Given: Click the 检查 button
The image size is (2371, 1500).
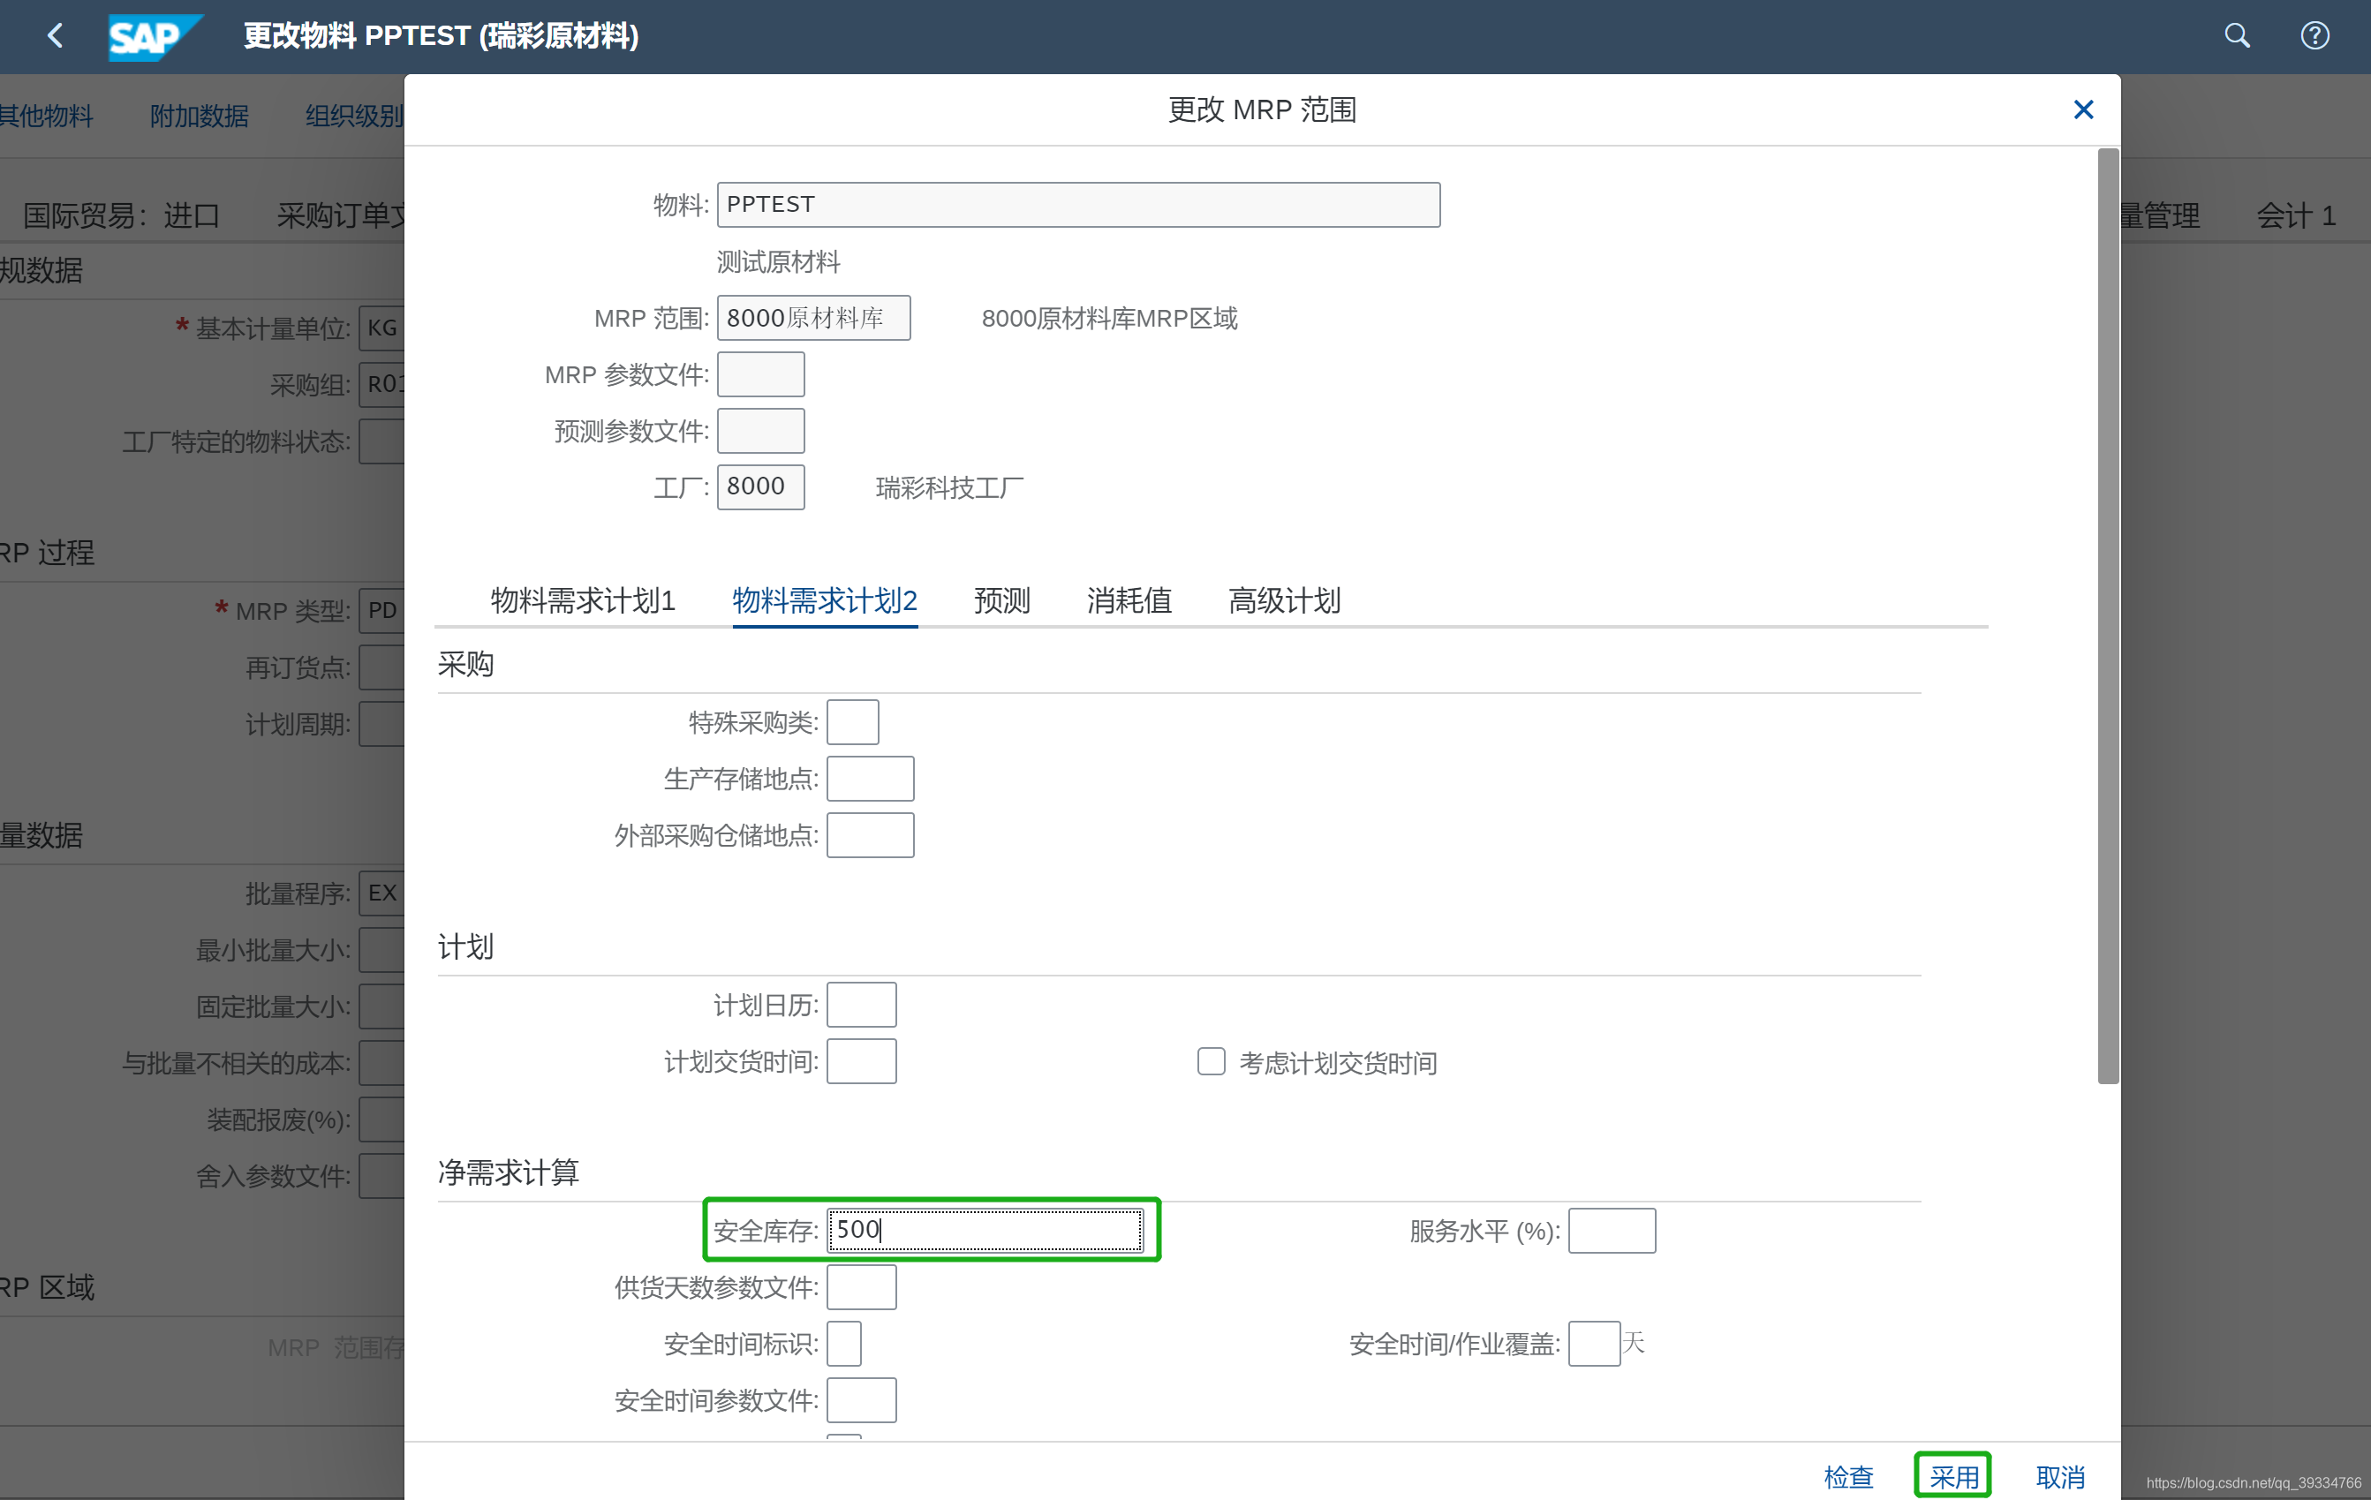Looking at the screenshot, I should click(1848, 1476).
